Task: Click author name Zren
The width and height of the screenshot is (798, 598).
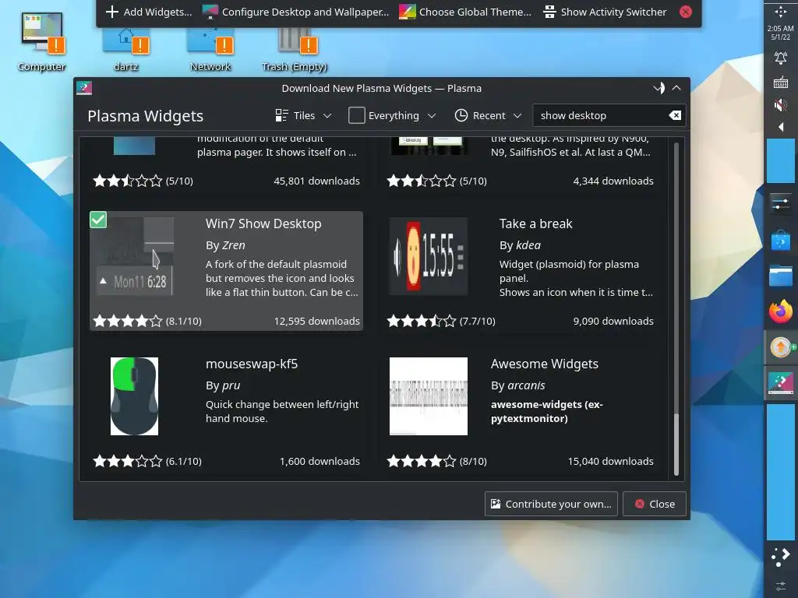Action: [234, 245]
